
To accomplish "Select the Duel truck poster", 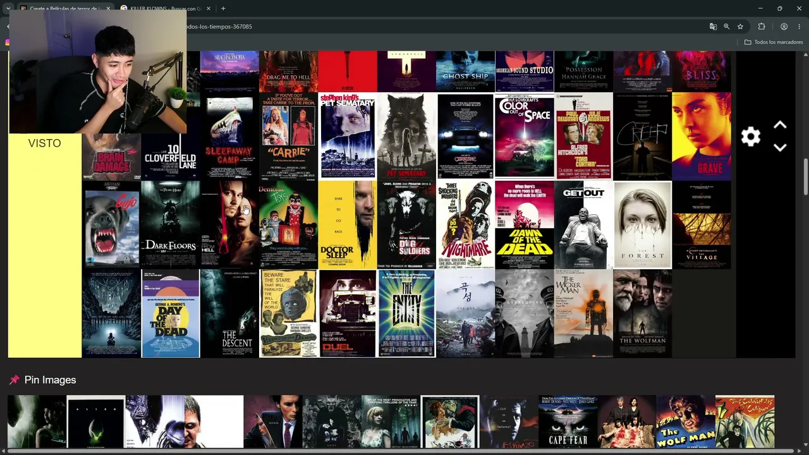I will point(348,313).
